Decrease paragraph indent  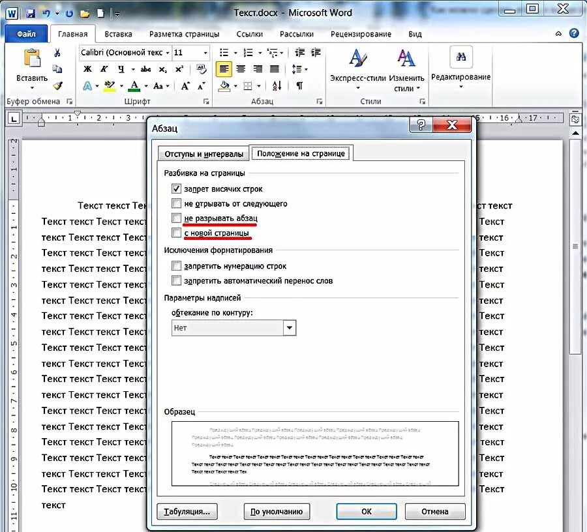[299, 52]
